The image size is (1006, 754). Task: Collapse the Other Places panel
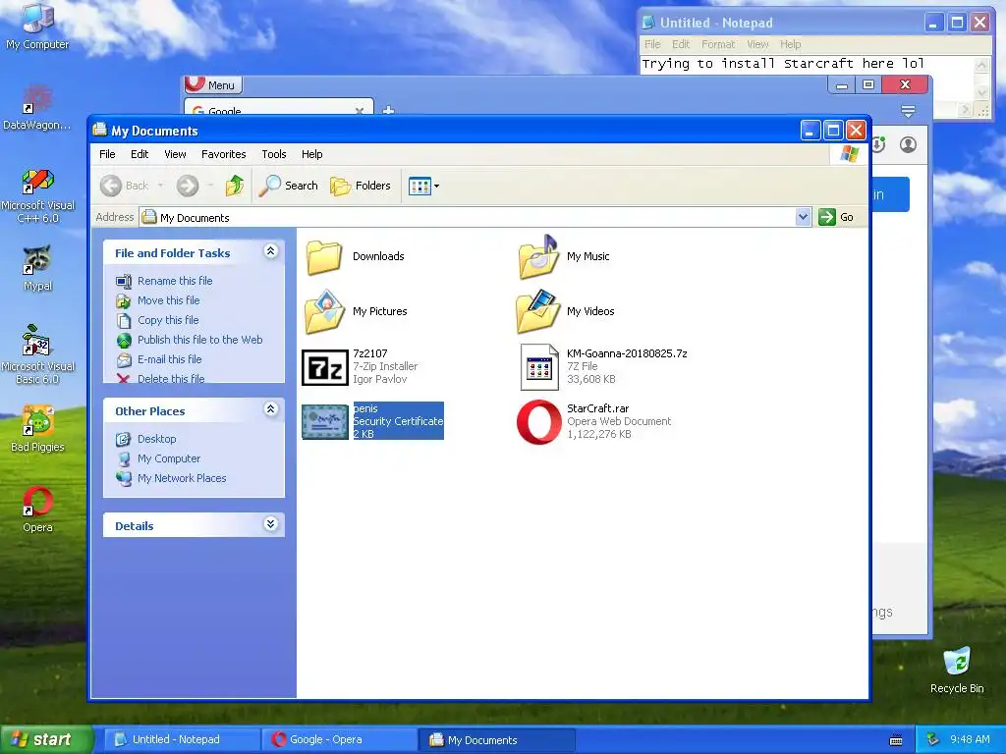pyautogui.click(x=271, y=409)
